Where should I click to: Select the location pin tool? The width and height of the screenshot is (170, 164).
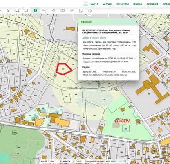(x=8, y=11)
